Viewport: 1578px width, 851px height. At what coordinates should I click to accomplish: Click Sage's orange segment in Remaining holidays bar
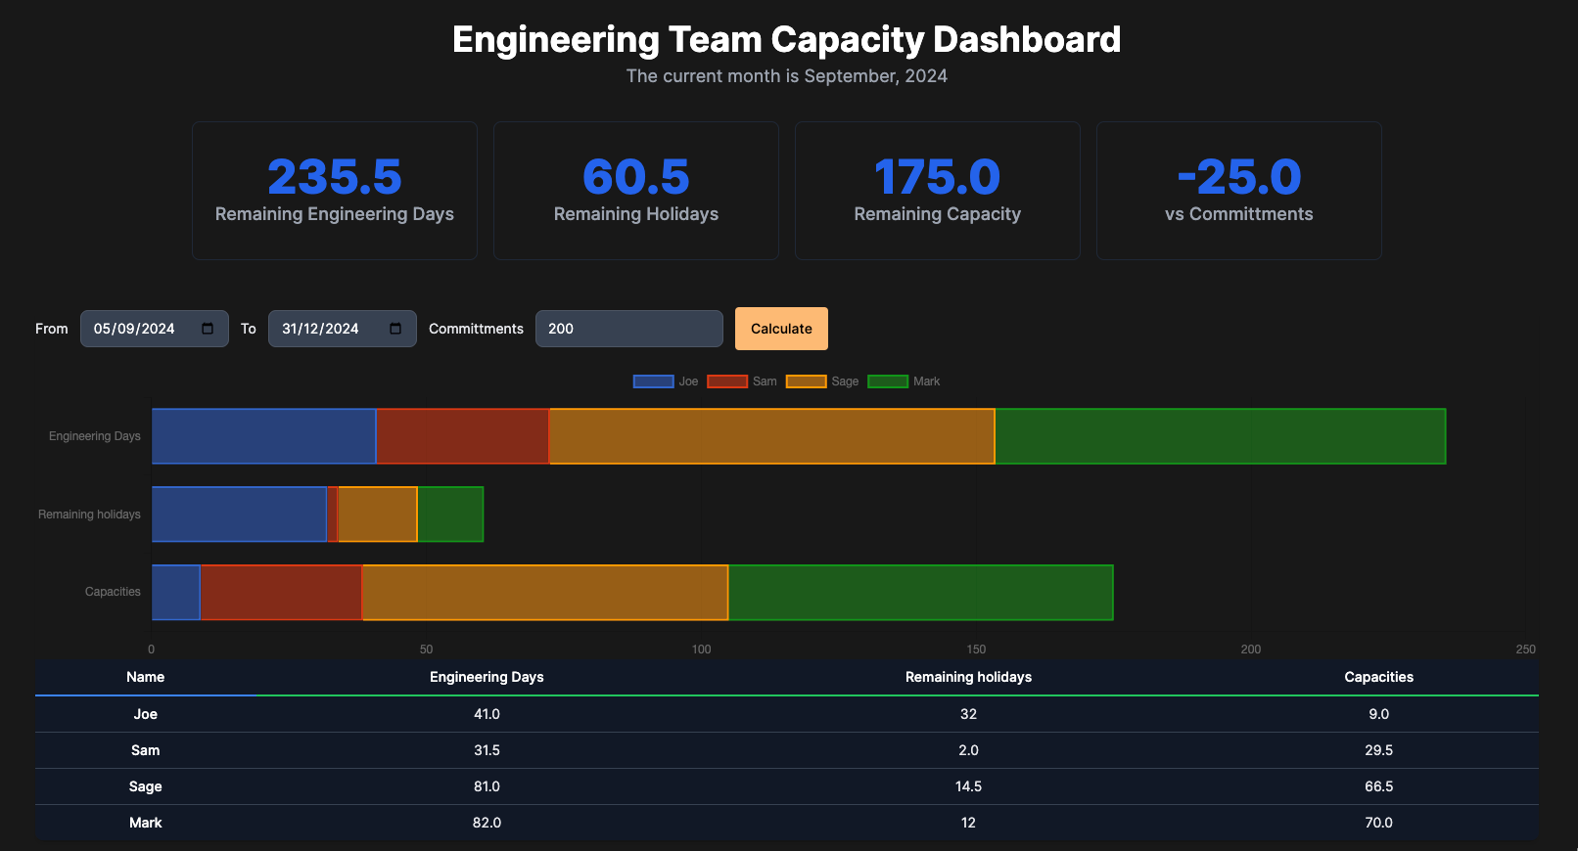pyautogui.click(x=378, y=515)
